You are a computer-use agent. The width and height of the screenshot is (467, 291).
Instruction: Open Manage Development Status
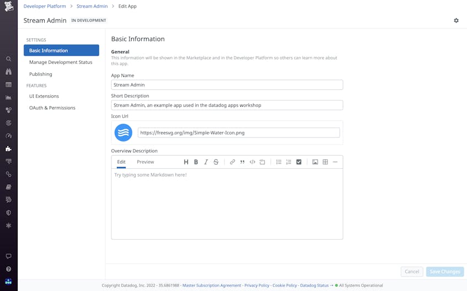(61, 62)
